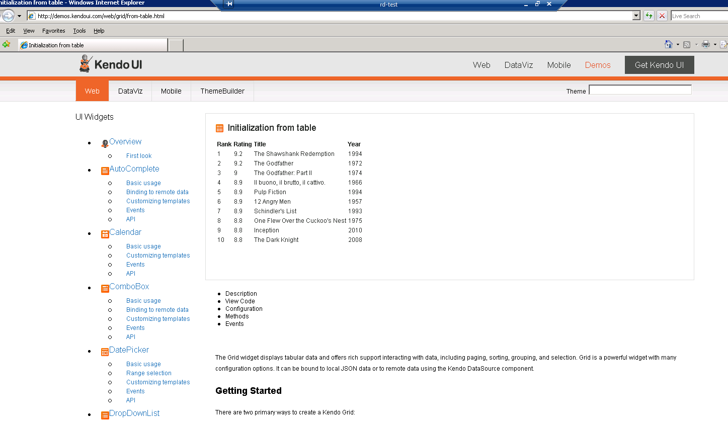Open the First look link
This screenshot has height=423, width=728.
click(139, 156)
